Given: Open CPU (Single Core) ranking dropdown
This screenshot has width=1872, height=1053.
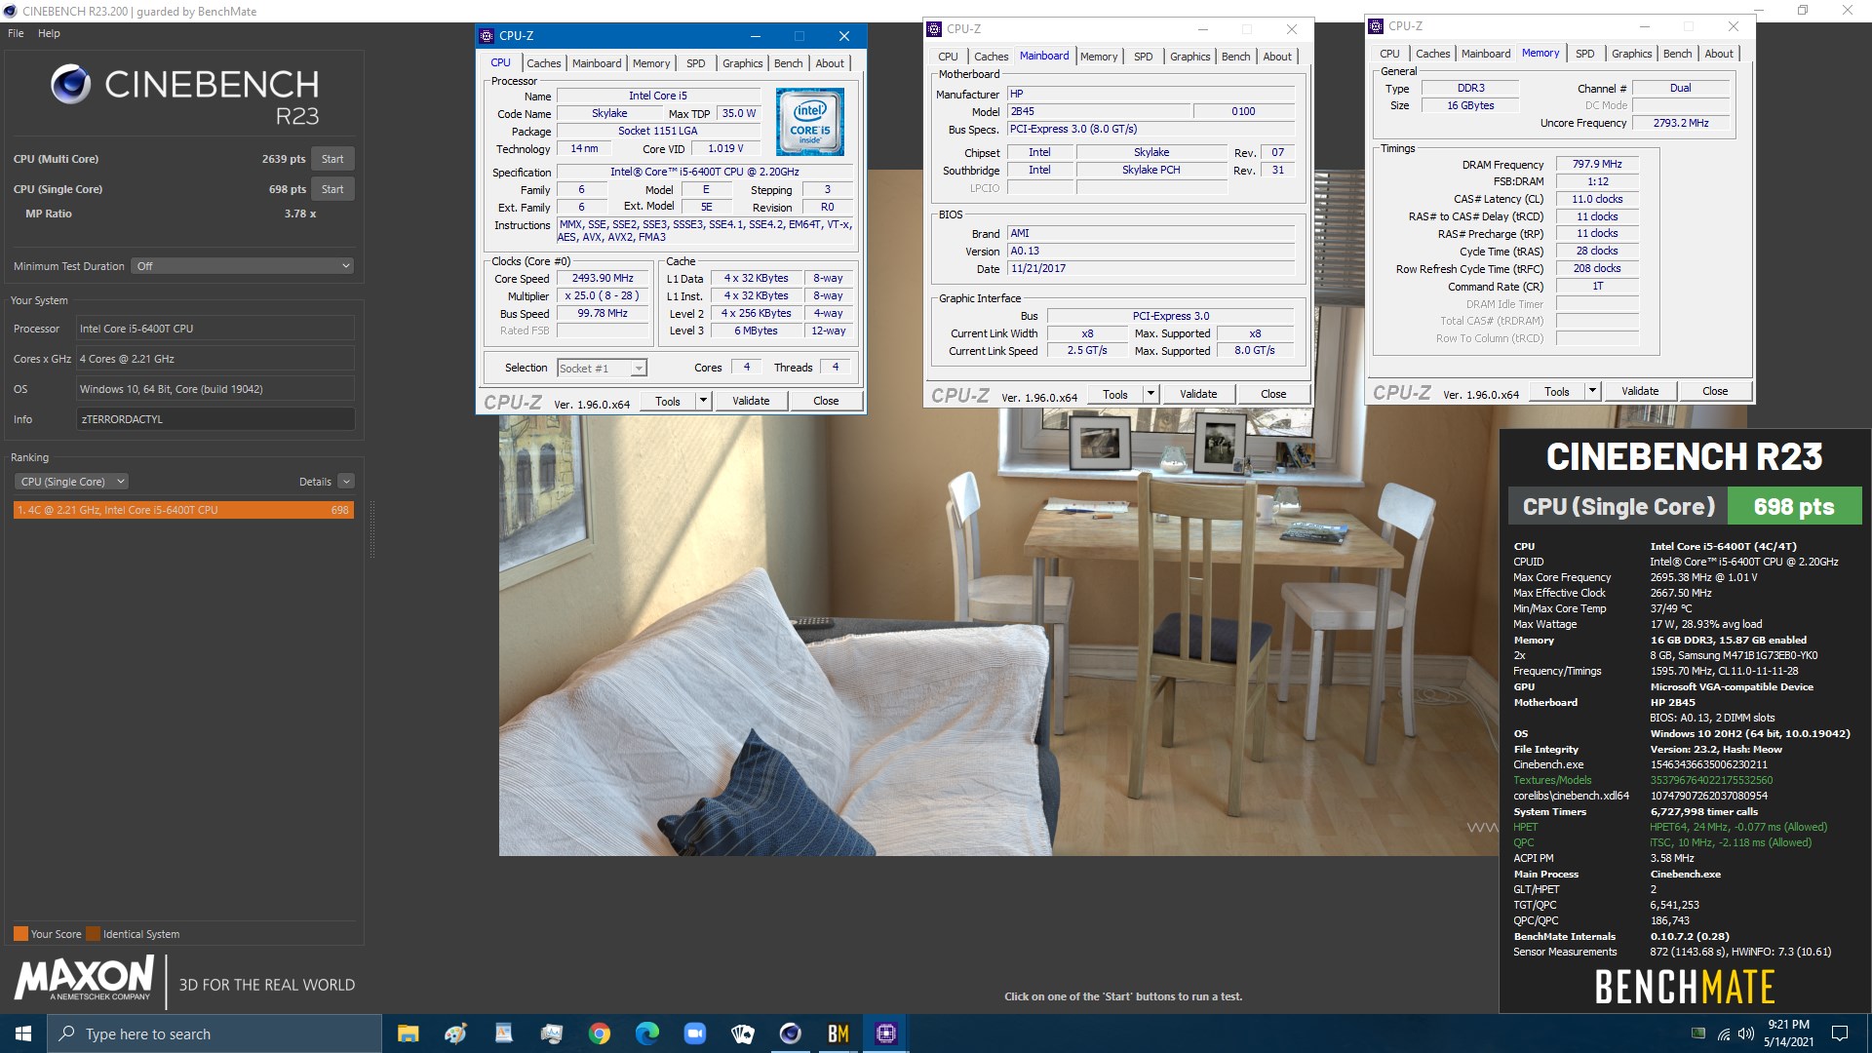Looking at the screenshot, I should (x=71, y=482).
